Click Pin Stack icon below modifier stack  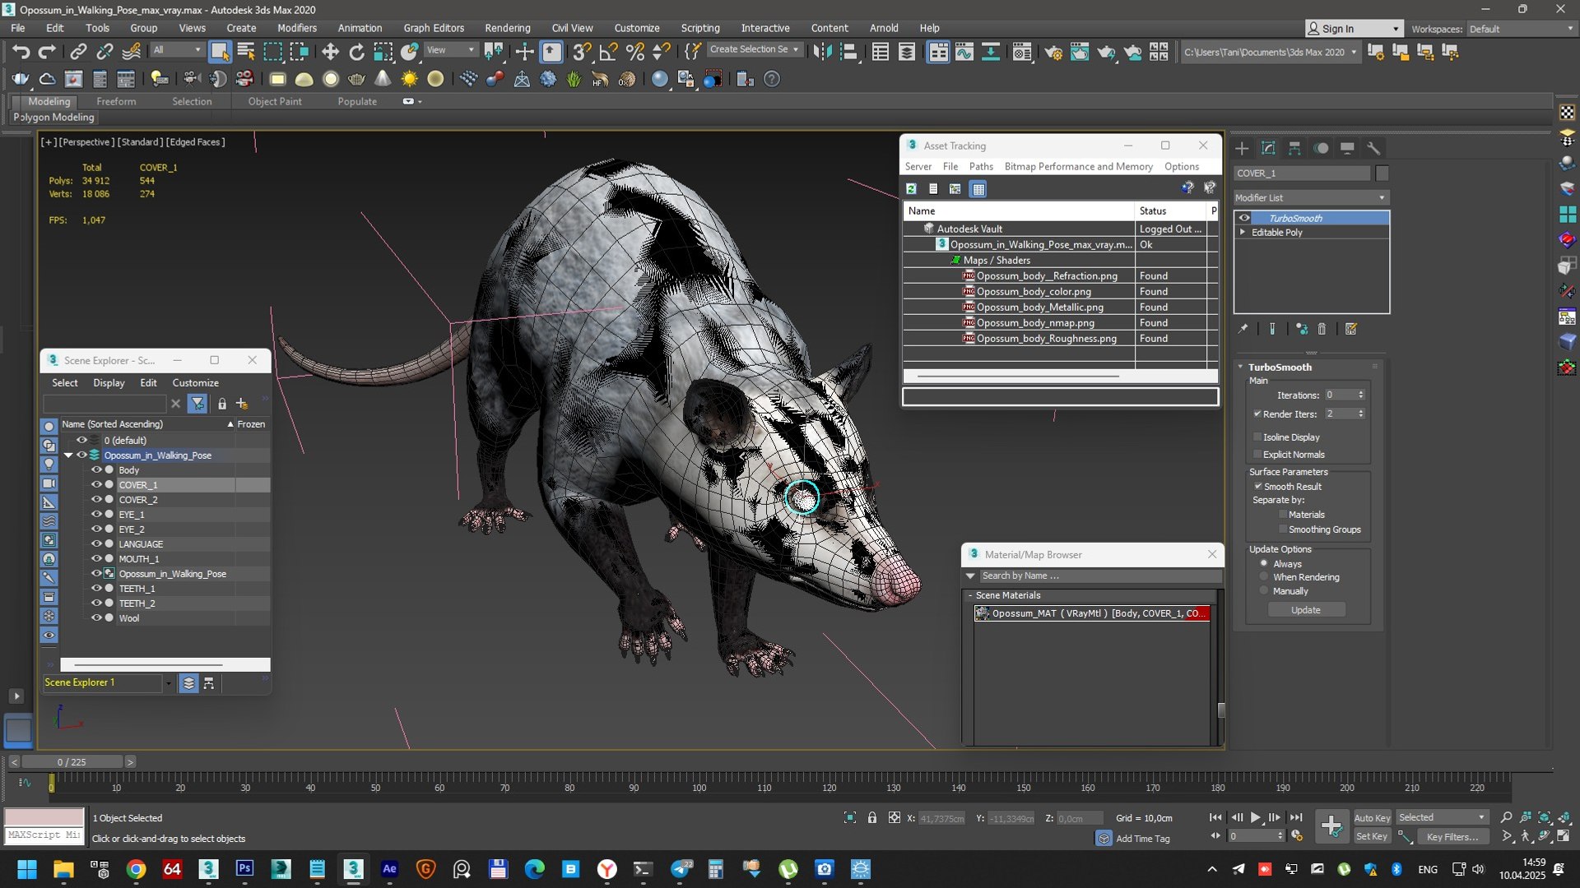1243,329
